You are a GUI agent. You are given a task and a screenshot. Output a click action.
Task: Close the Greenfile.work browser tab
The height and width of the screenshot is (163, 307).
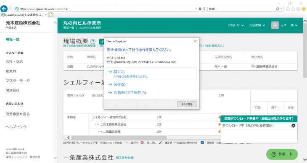(x=46, y=15)
